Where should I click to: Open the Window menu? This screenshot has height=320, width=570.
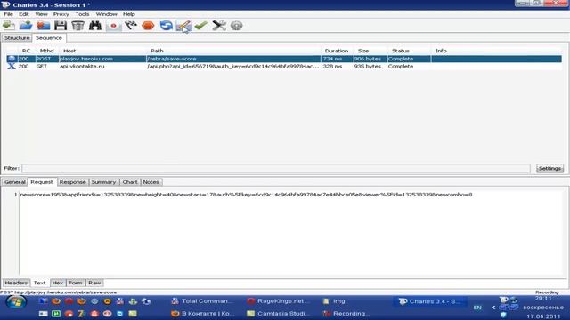107,14
